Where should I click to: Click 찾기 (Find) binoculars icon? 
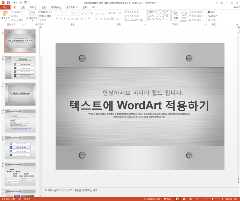coord(209,12)
